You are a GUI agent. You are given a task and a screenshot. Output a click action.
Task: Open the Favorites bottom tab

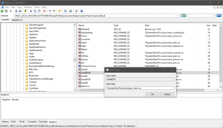(x=43, y=122)
